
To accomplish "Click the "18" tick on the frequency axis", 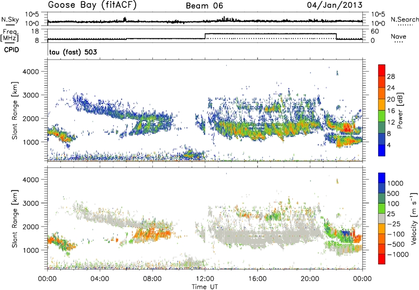I will (x=35, y=31).
